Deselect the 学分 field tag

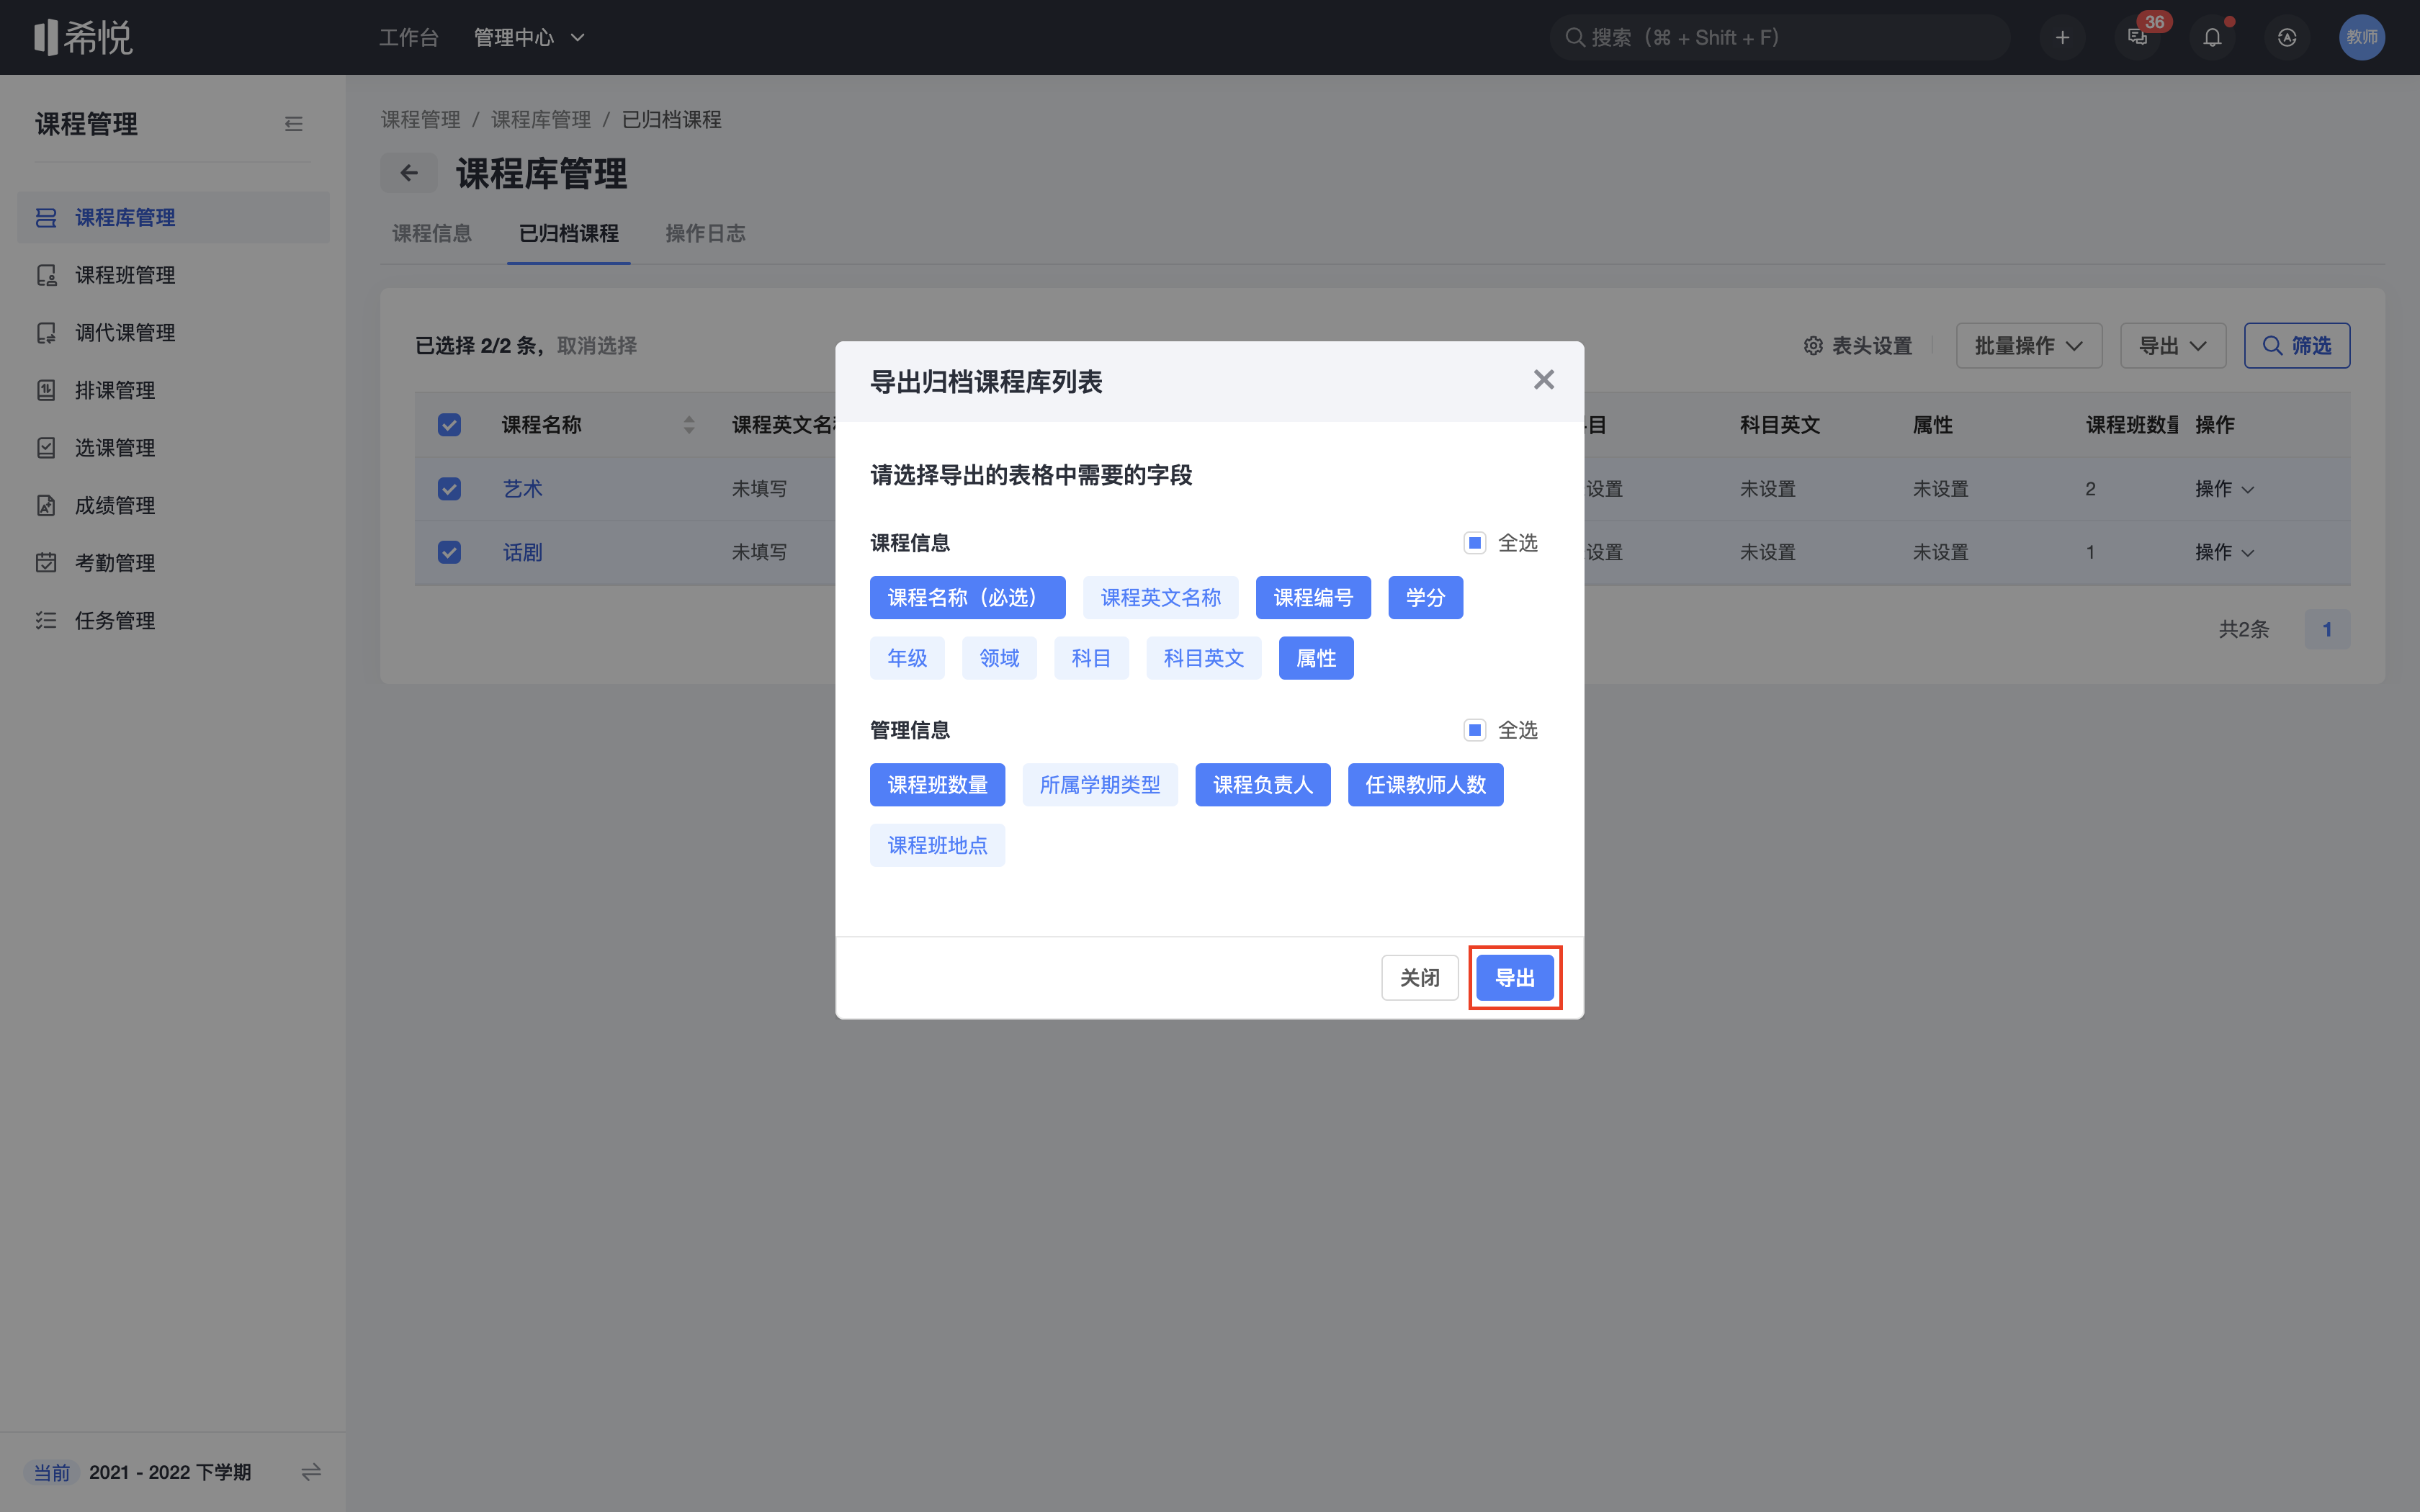[x=1425, y=598]
